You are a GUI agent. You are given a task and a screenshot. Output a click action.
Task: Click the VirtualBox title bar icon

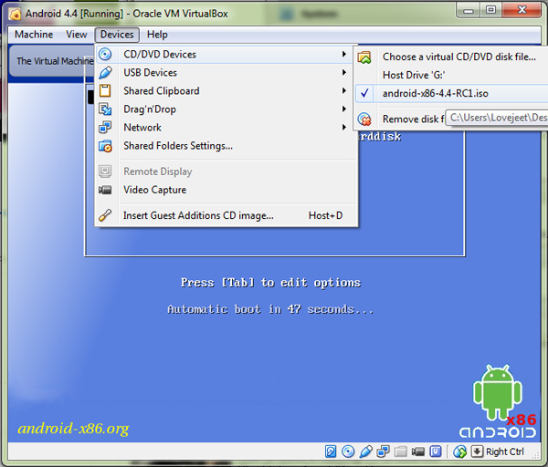[x=15, y=14]
